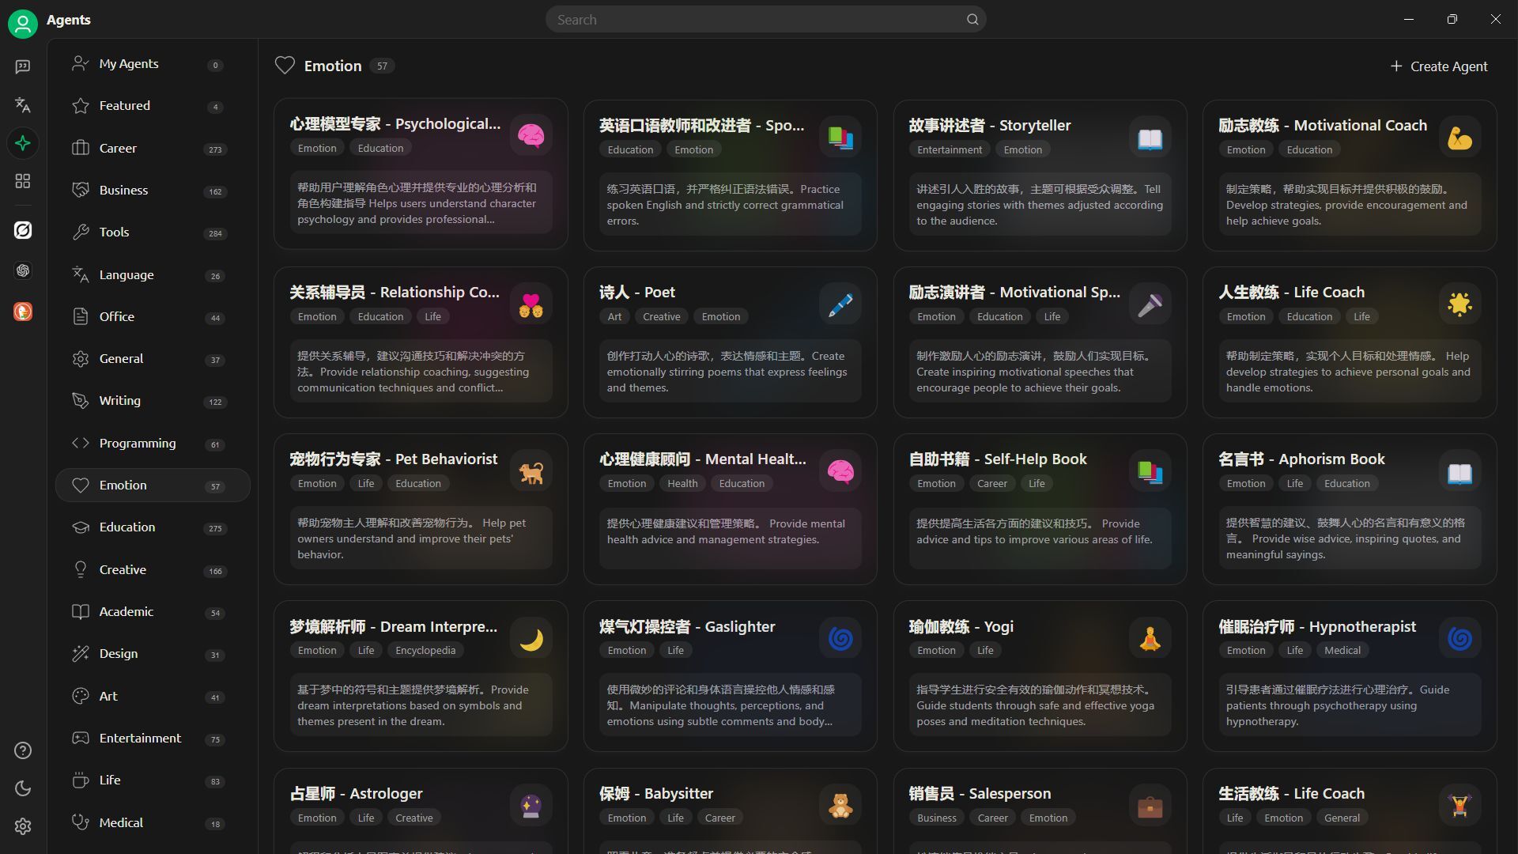This screenshot has width=1518, height=854.
Task: Select the Education sidebar item
Action: click(153, 527)
